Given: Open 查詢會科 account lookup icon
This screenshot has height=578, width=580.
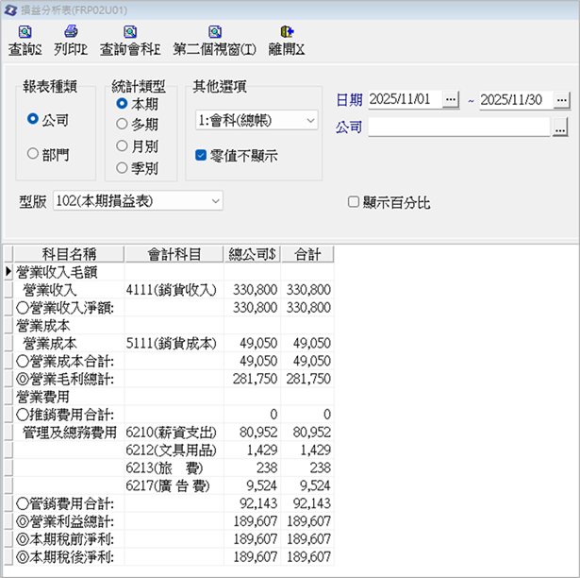Looking at the screenshot, I should (129, 33).
